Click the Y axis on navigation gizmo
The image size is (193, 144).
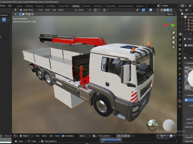[x=173, y=25]
